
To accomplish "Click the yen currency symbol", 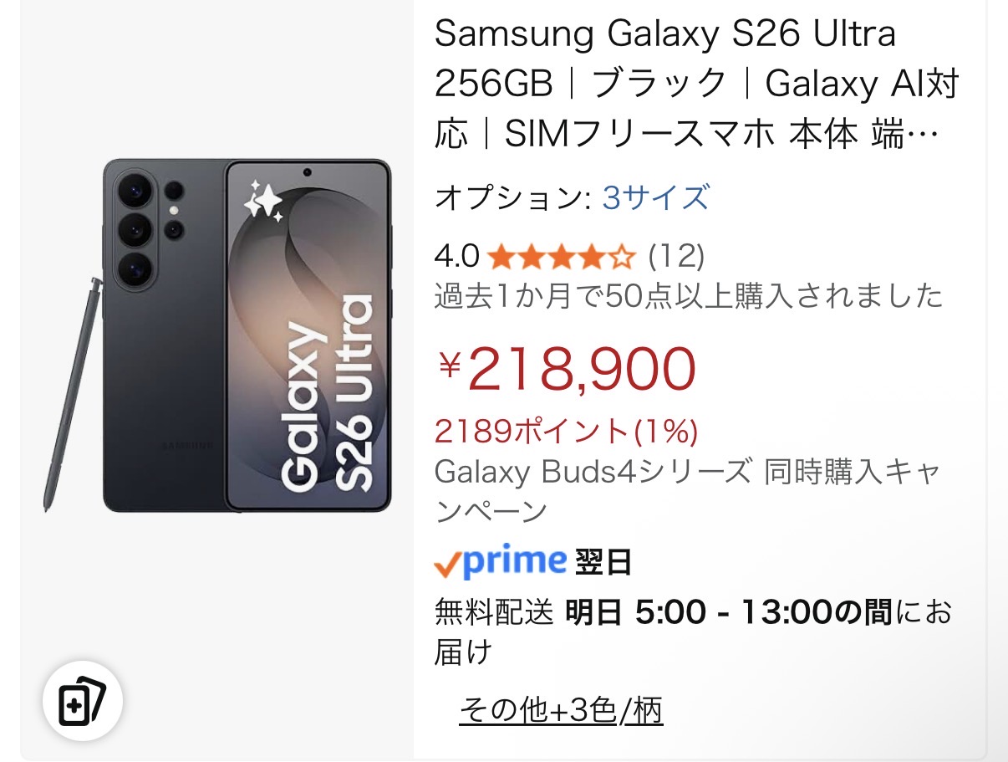I will 450,366.
